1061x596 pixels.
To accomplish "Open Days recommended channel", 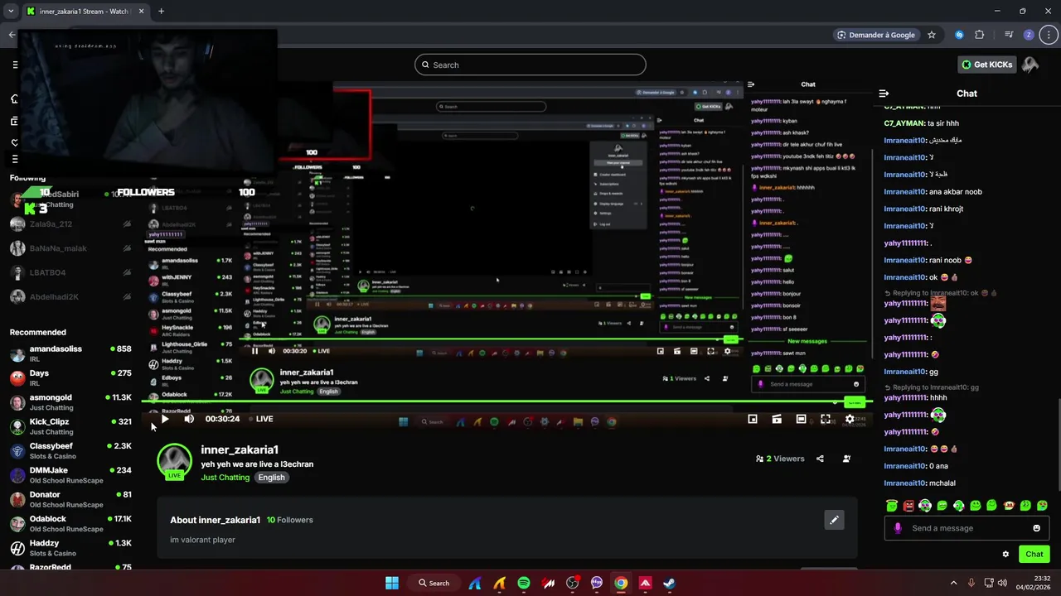I will 70,378.
